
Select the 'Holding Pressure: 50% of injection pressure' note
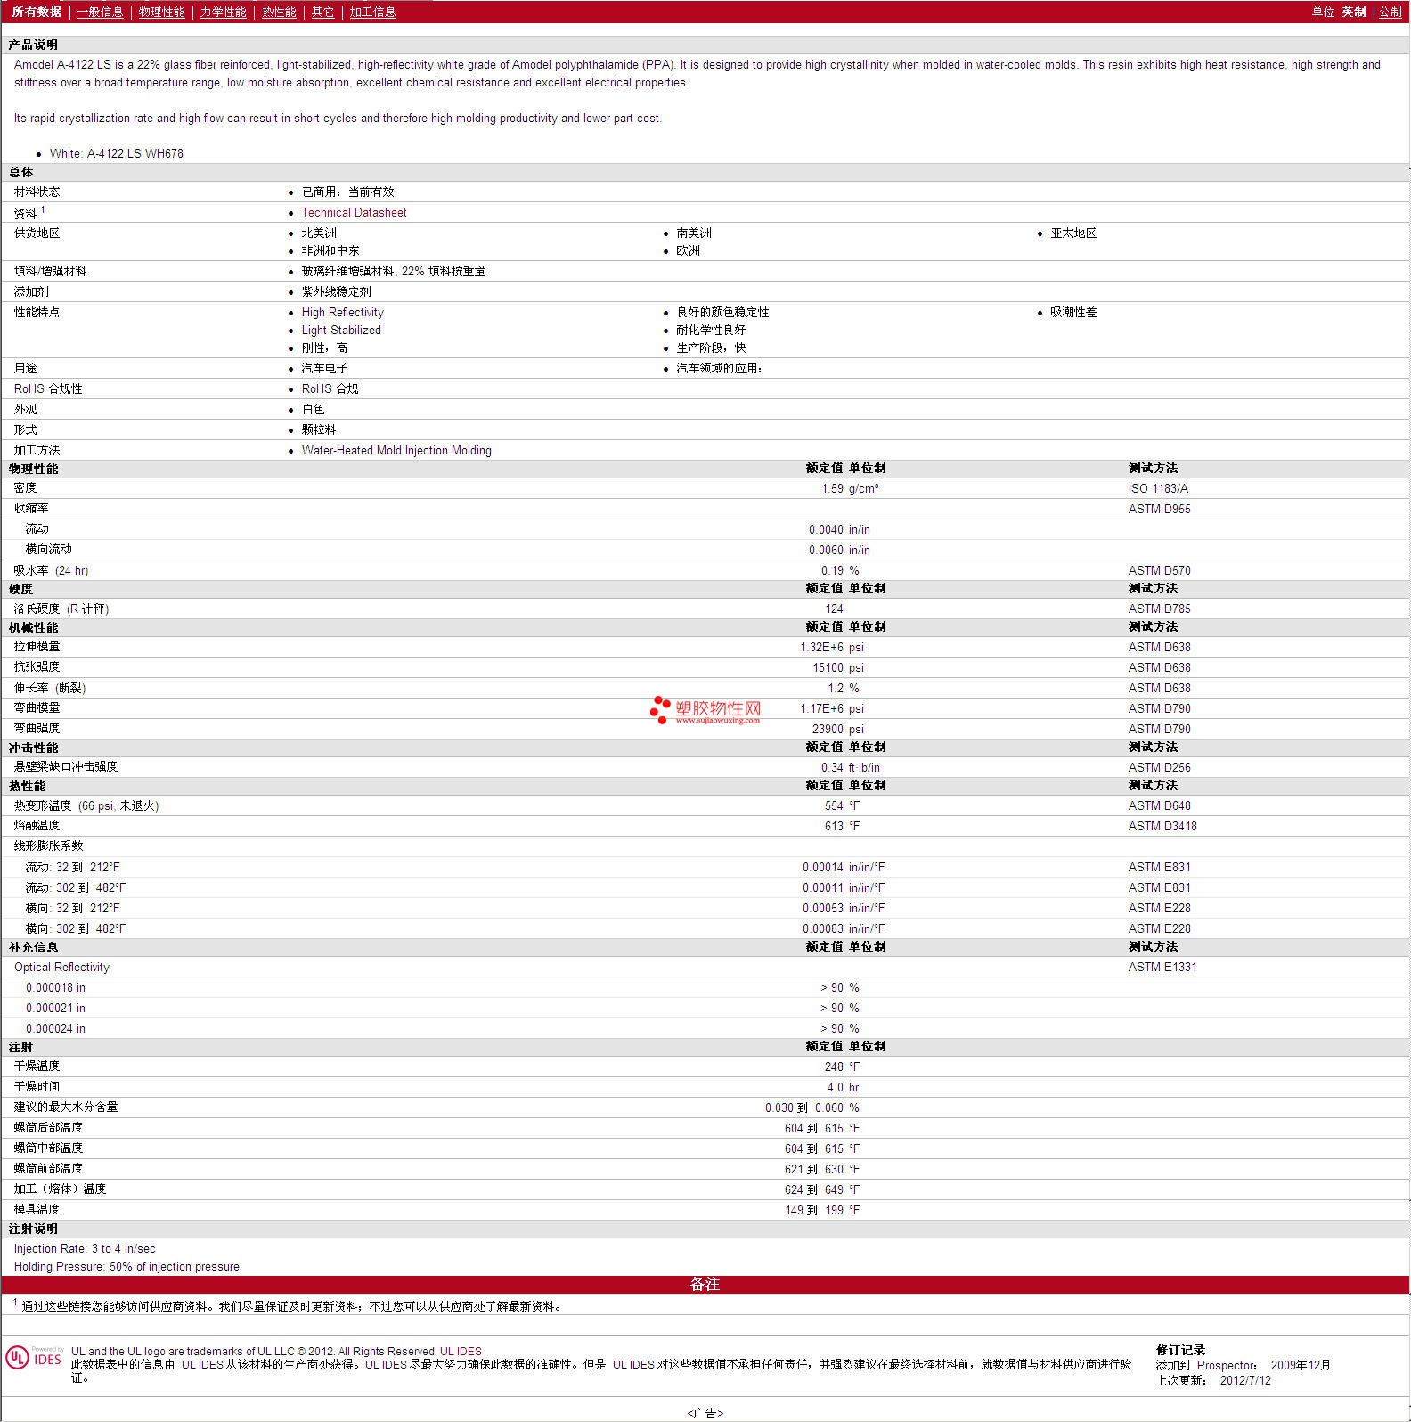(x=126, y=1266)
